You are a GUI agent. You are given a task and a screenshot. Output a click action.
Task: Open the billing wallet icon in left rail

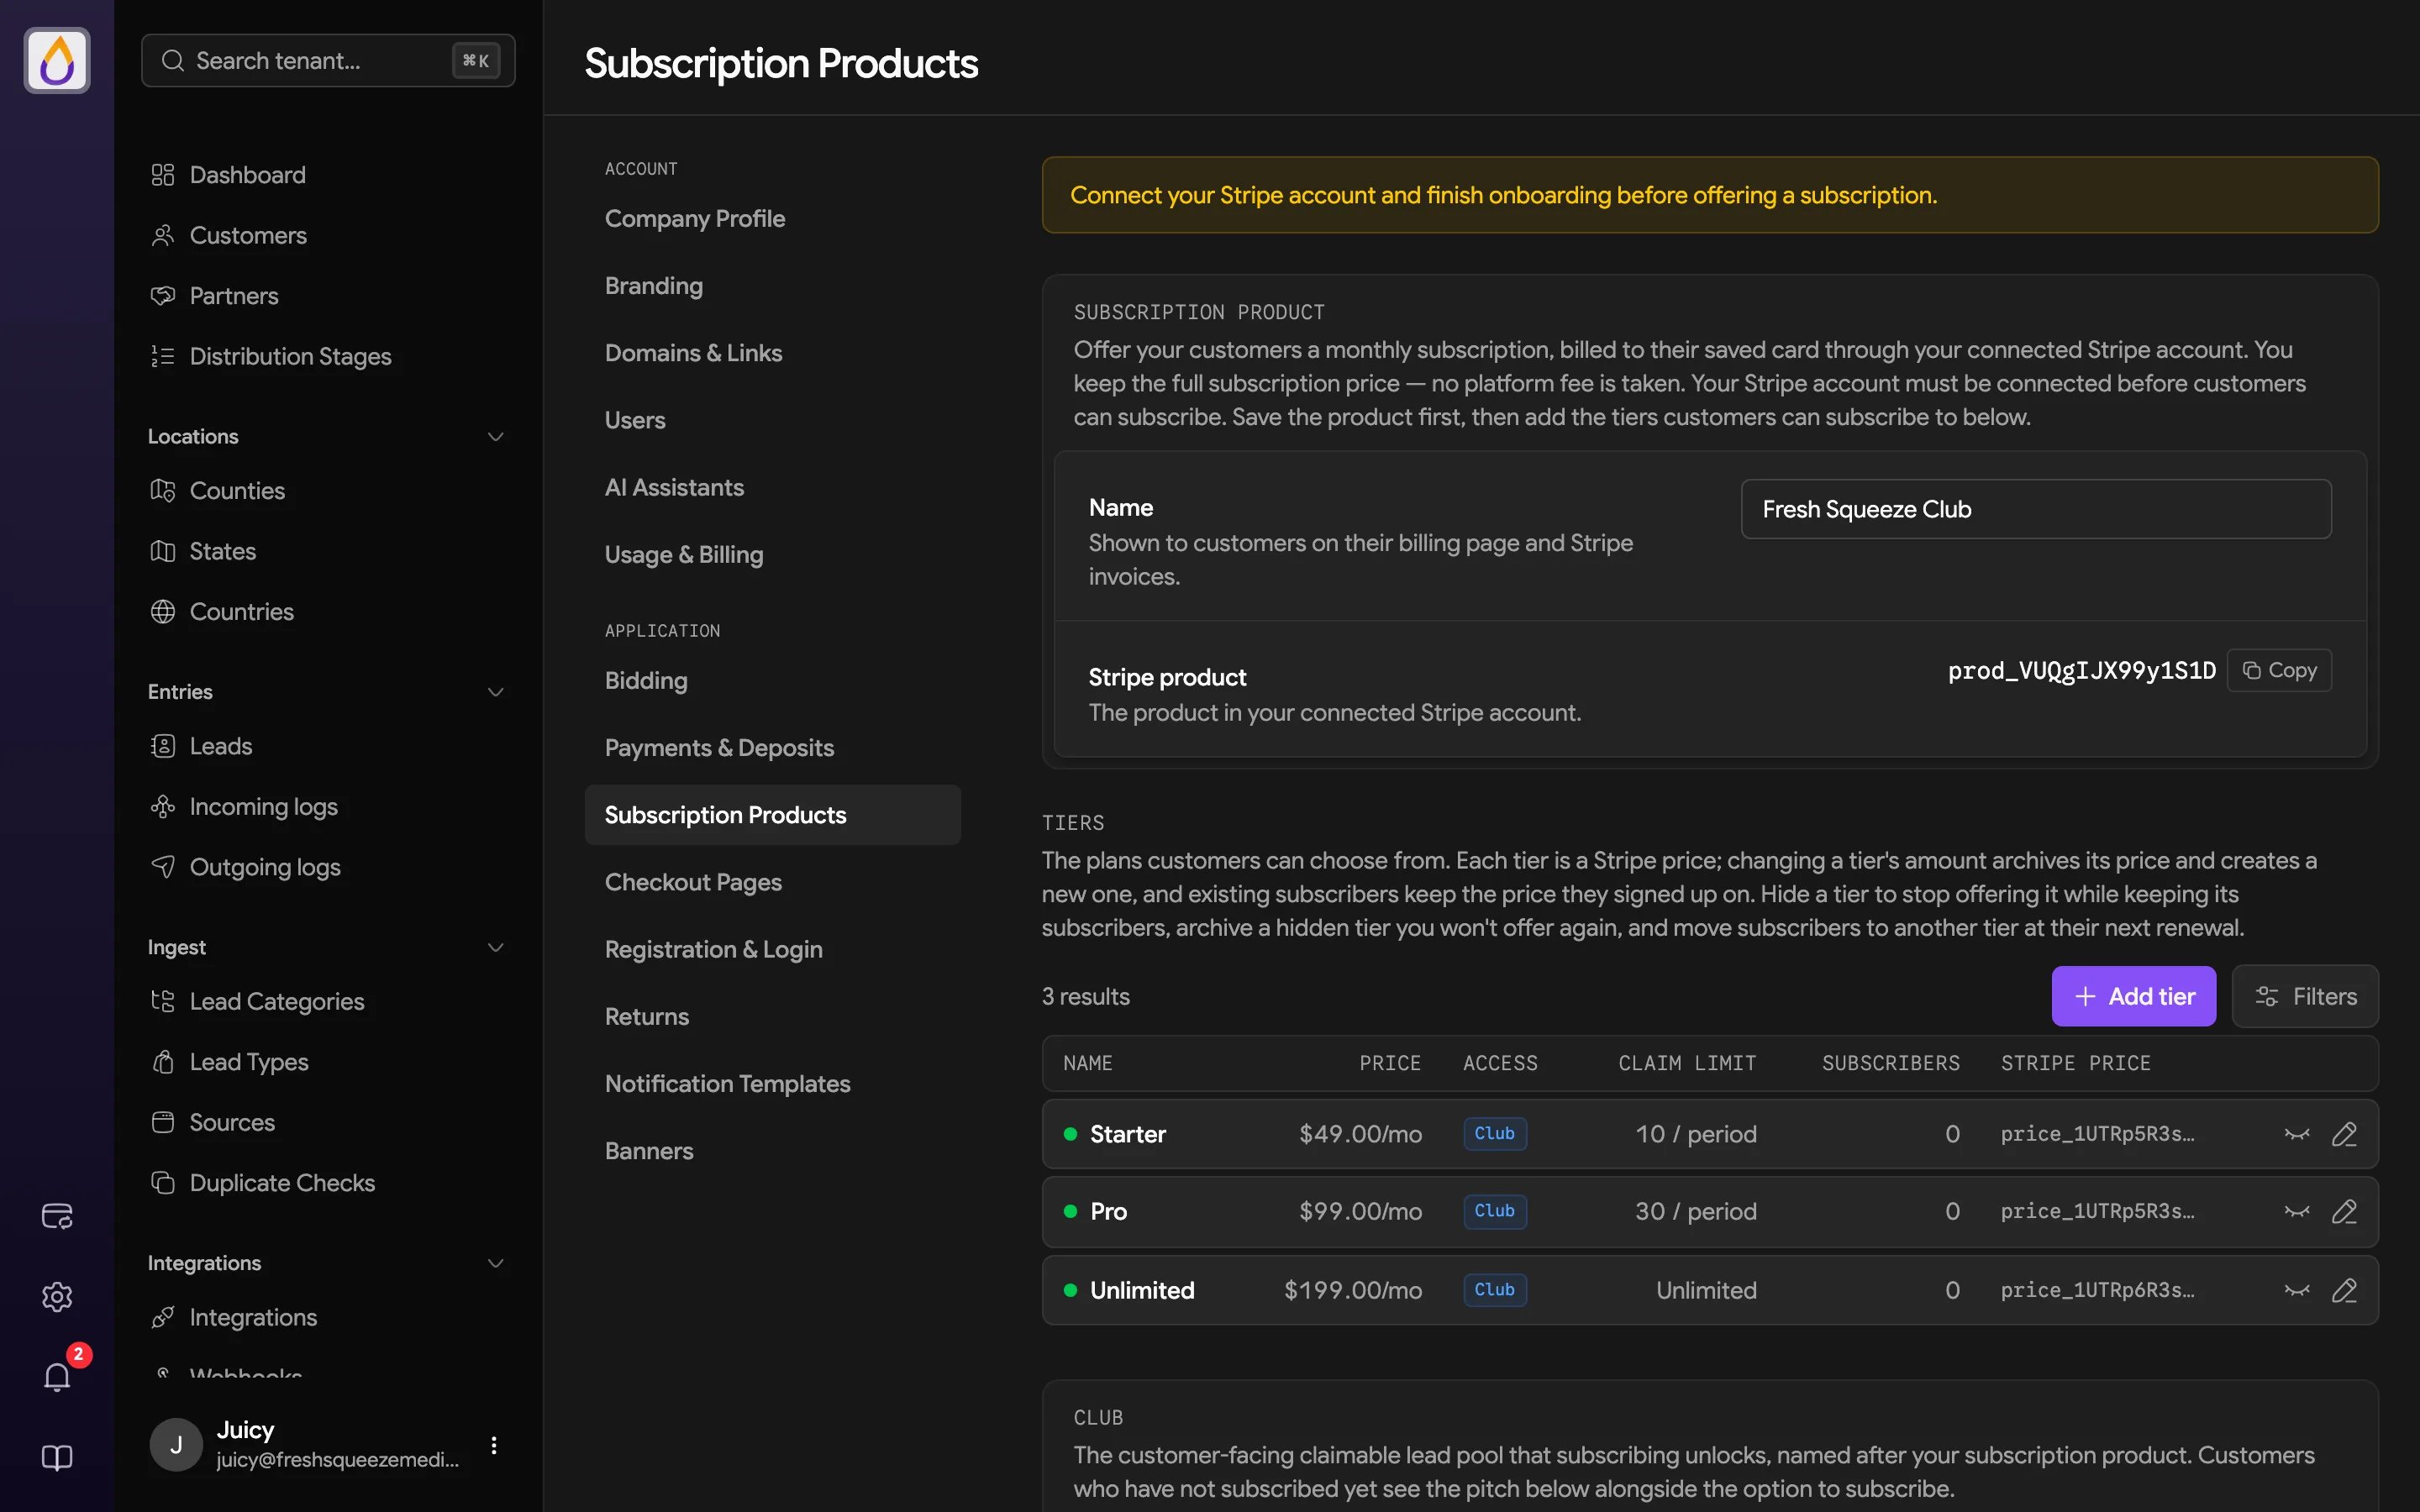click(57, 1216)
